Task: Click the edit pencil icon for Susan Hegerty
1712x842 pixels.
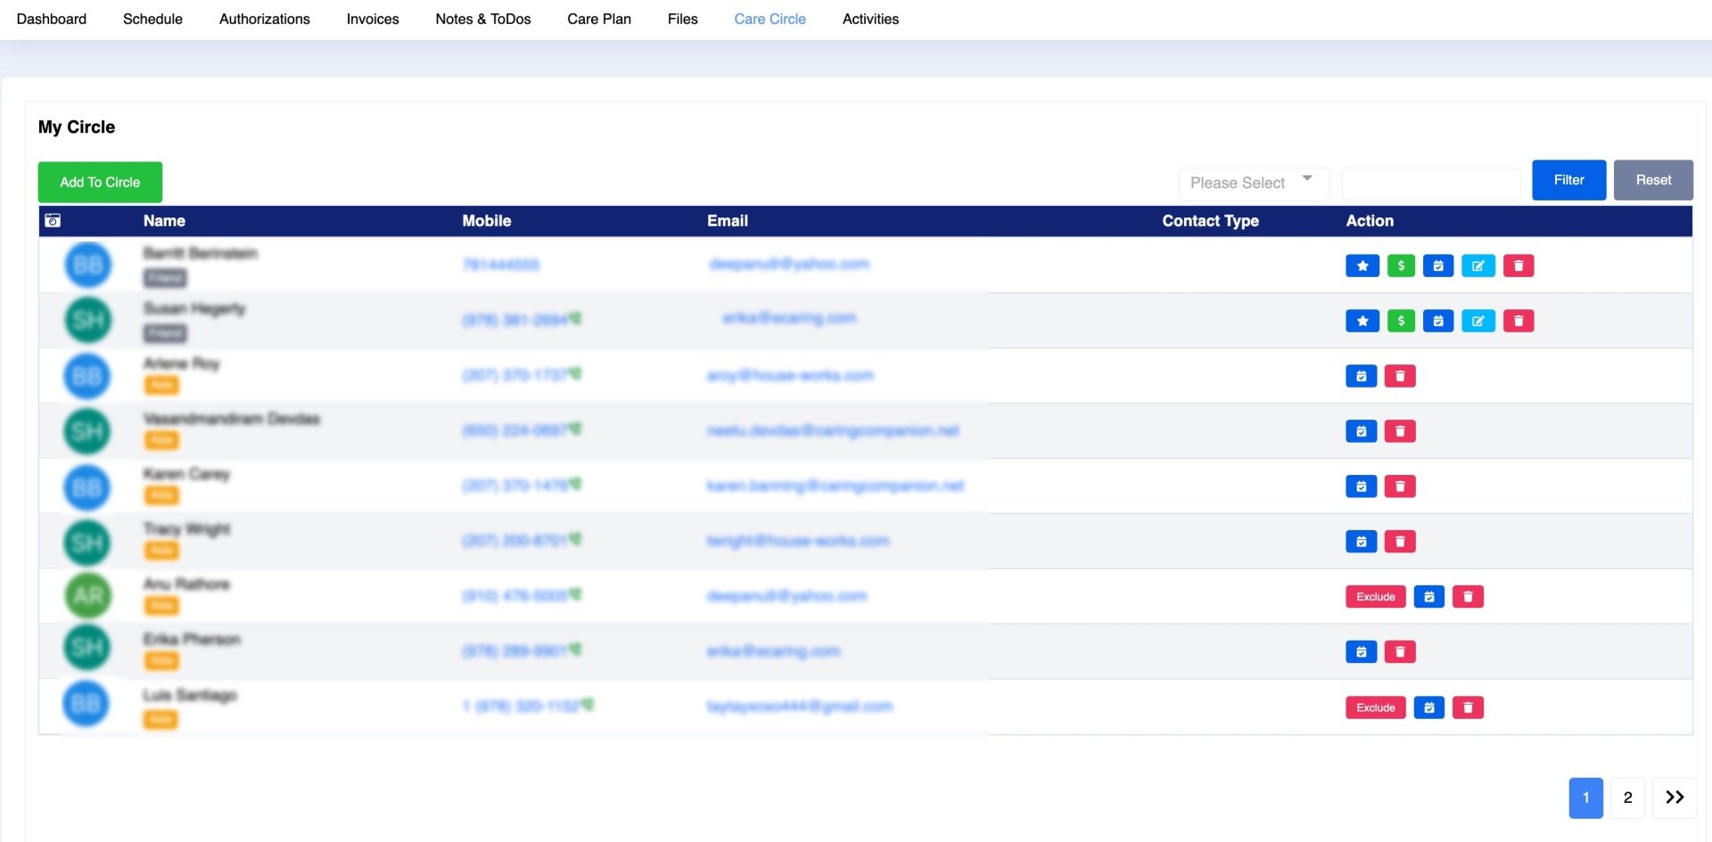Action: tap(1479, 321)
